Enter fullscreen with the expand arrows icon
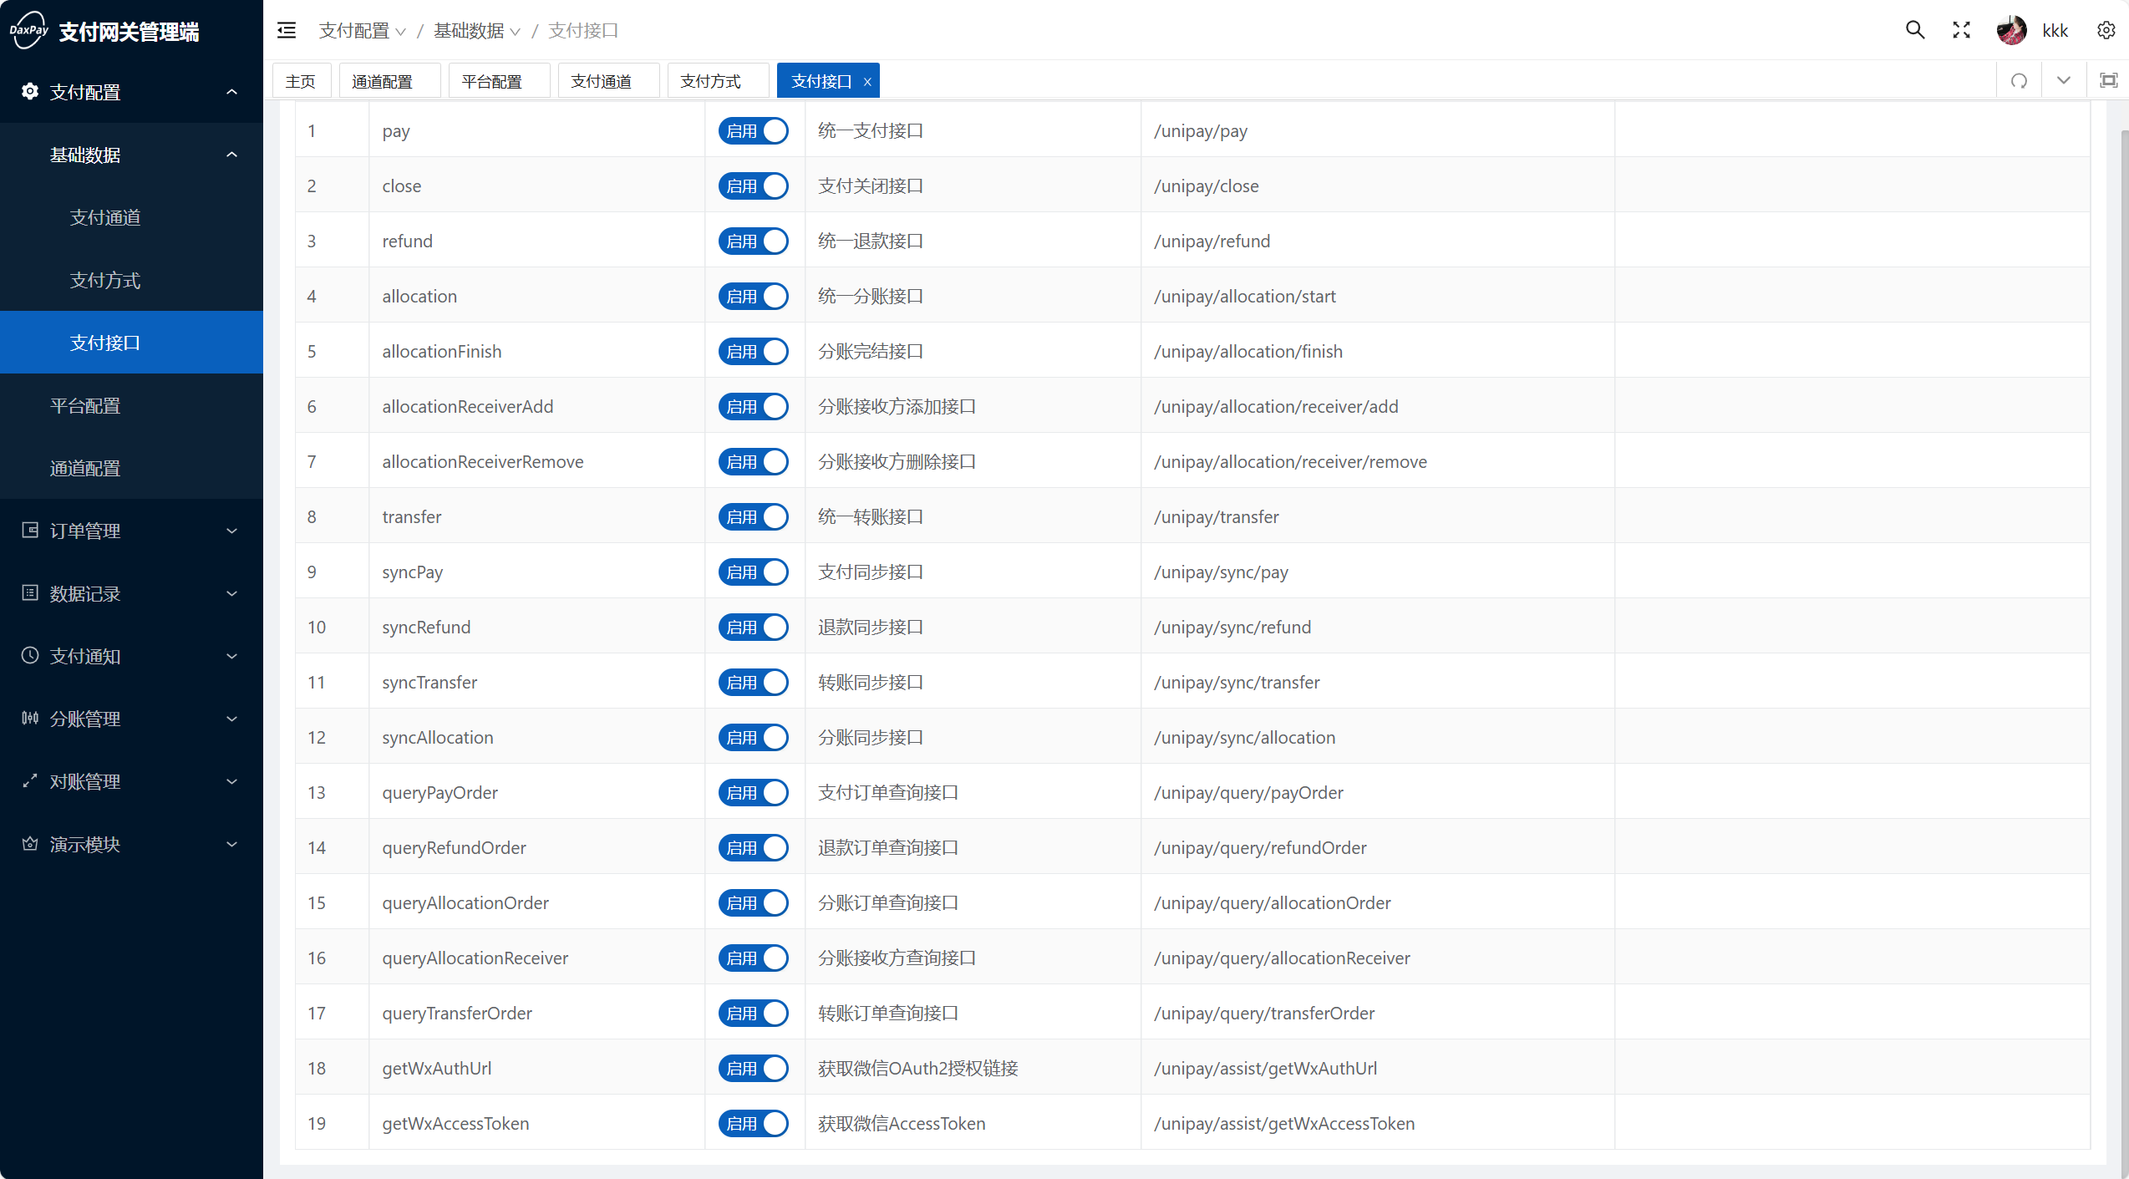This screenshot has width=2129, height=1179. coord(1962,31)
